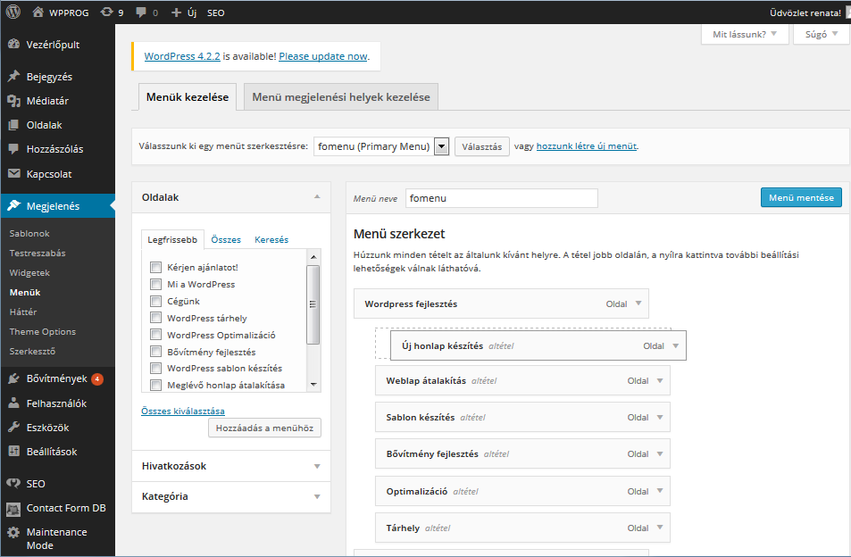Expand the 'Wordpress fejlesztés' menu item settings

click(638, 303)
